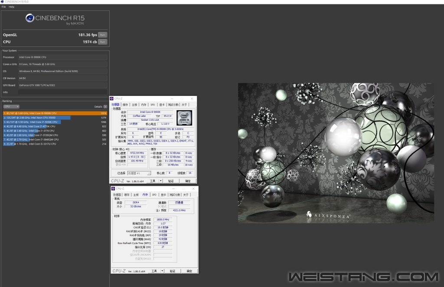Run the CPU benchmark
This screenshot has width=444, height=287.
pos(102,42)
